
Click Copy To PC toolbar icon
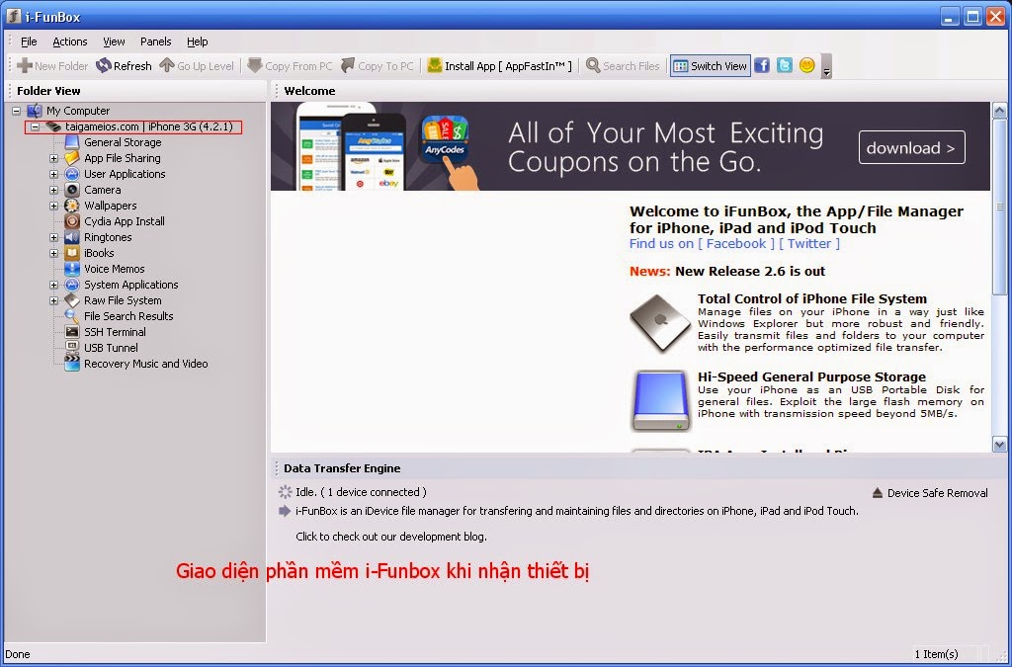click(348, 65)
